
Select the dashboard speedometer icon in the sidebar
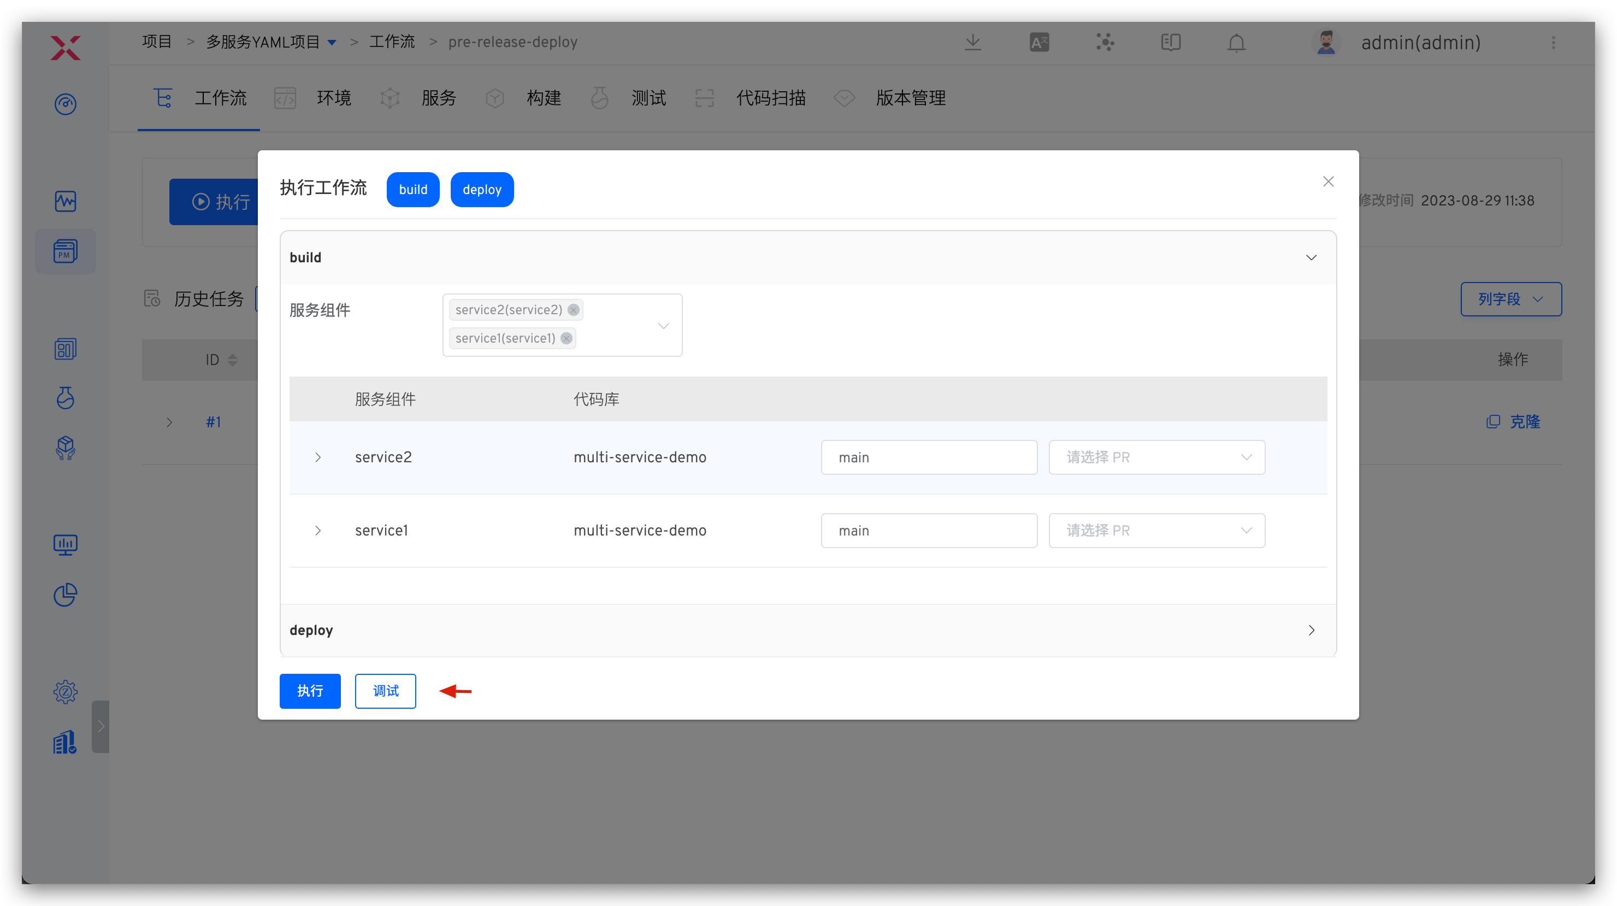coord(66,104)
